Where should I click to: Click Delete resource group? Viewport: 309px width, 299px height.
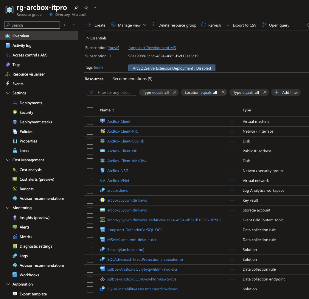[174, 25]
